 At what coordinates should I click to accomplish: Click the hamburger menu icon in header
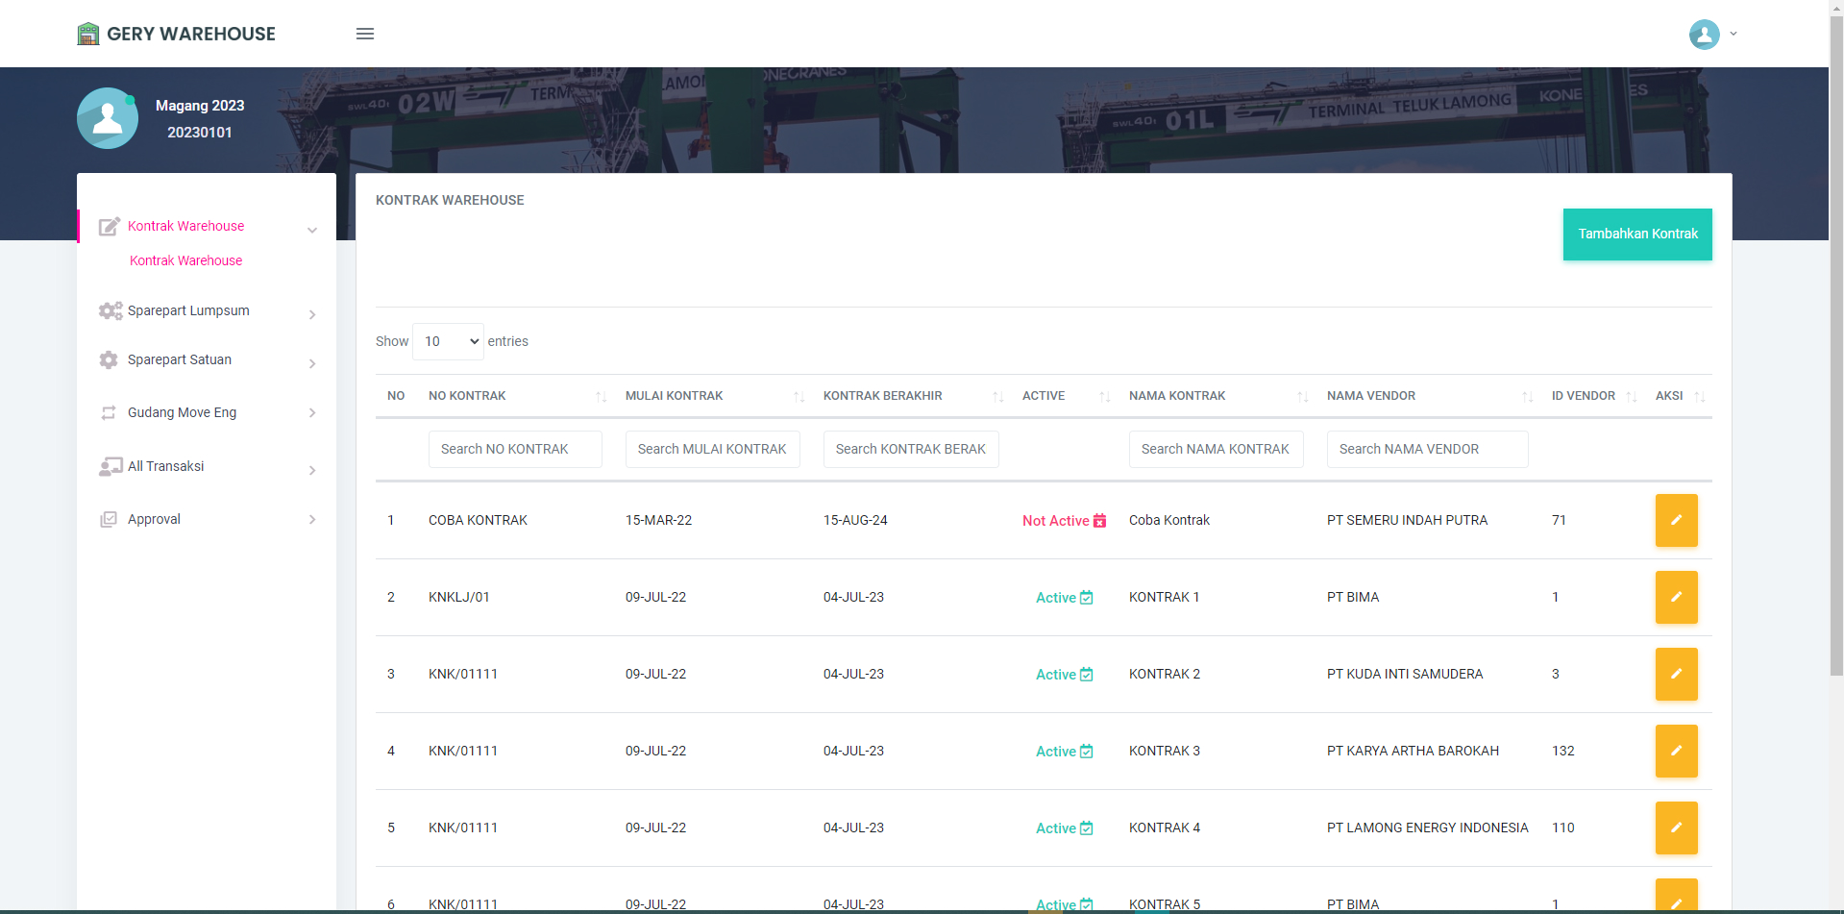click(x=365, y=34)
